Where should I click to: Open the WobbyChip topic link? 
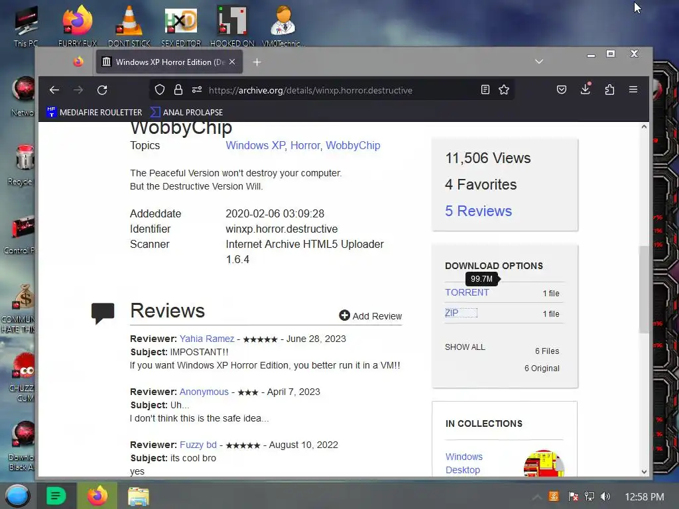(x=353, y=145)
